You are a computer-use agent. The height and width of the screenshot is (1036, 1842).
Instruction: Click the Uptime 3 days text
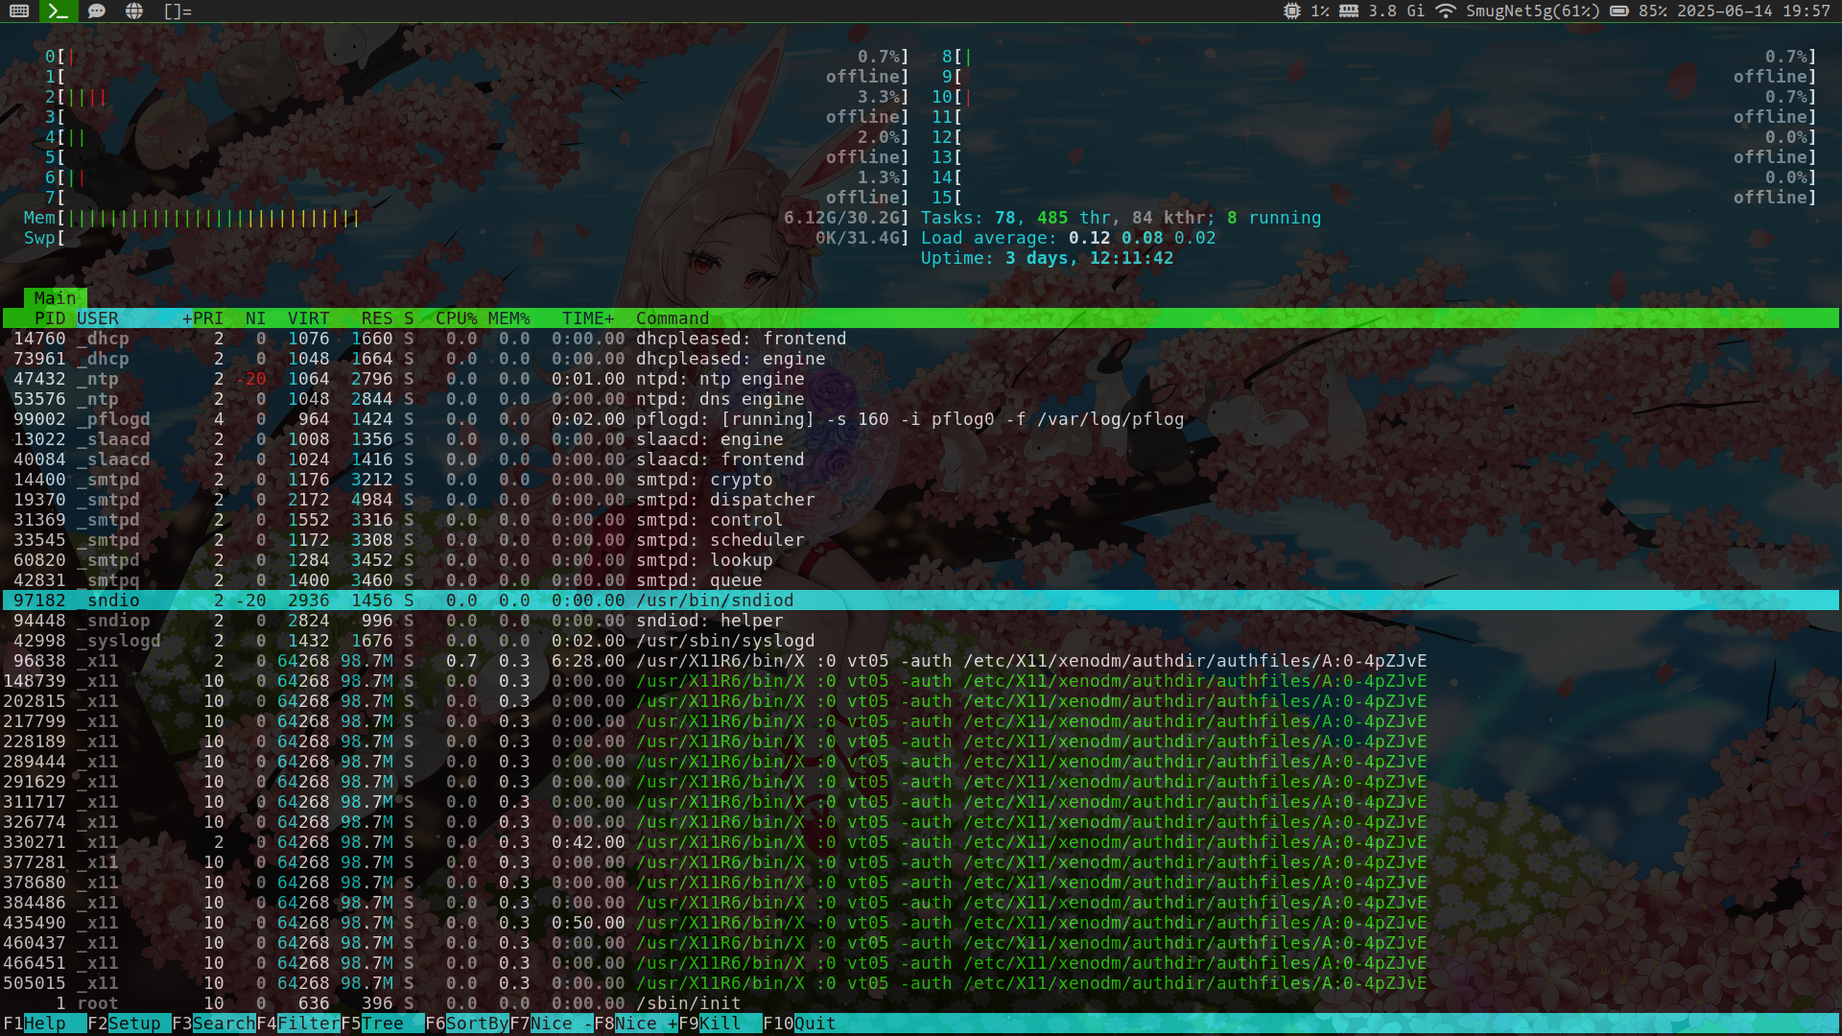tap(1047, 258)
